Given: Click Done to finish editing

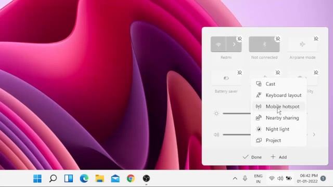Looking at the screenshot, I should (x=252, y=157).
